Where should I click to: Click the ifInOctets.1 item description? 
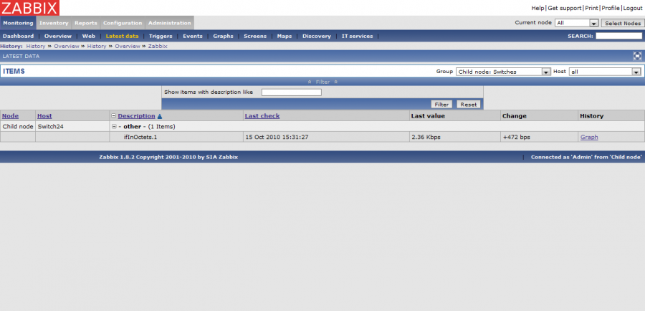point(140,137)
